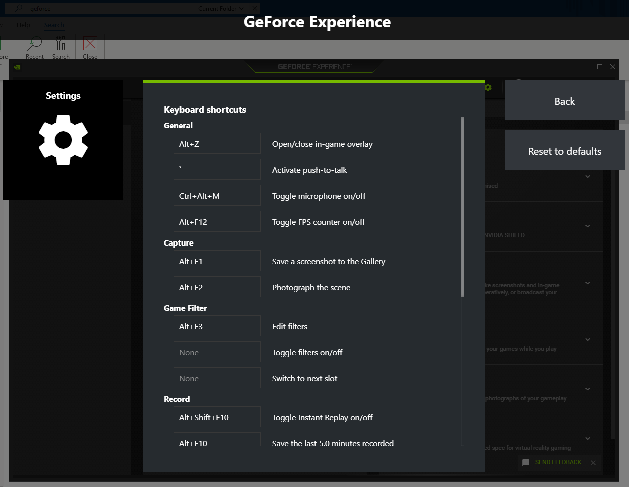This screenshot has width=629, height=487.
Task: Click the Toggle filters on/off shortcut field
Action: (x=217, y=352)
